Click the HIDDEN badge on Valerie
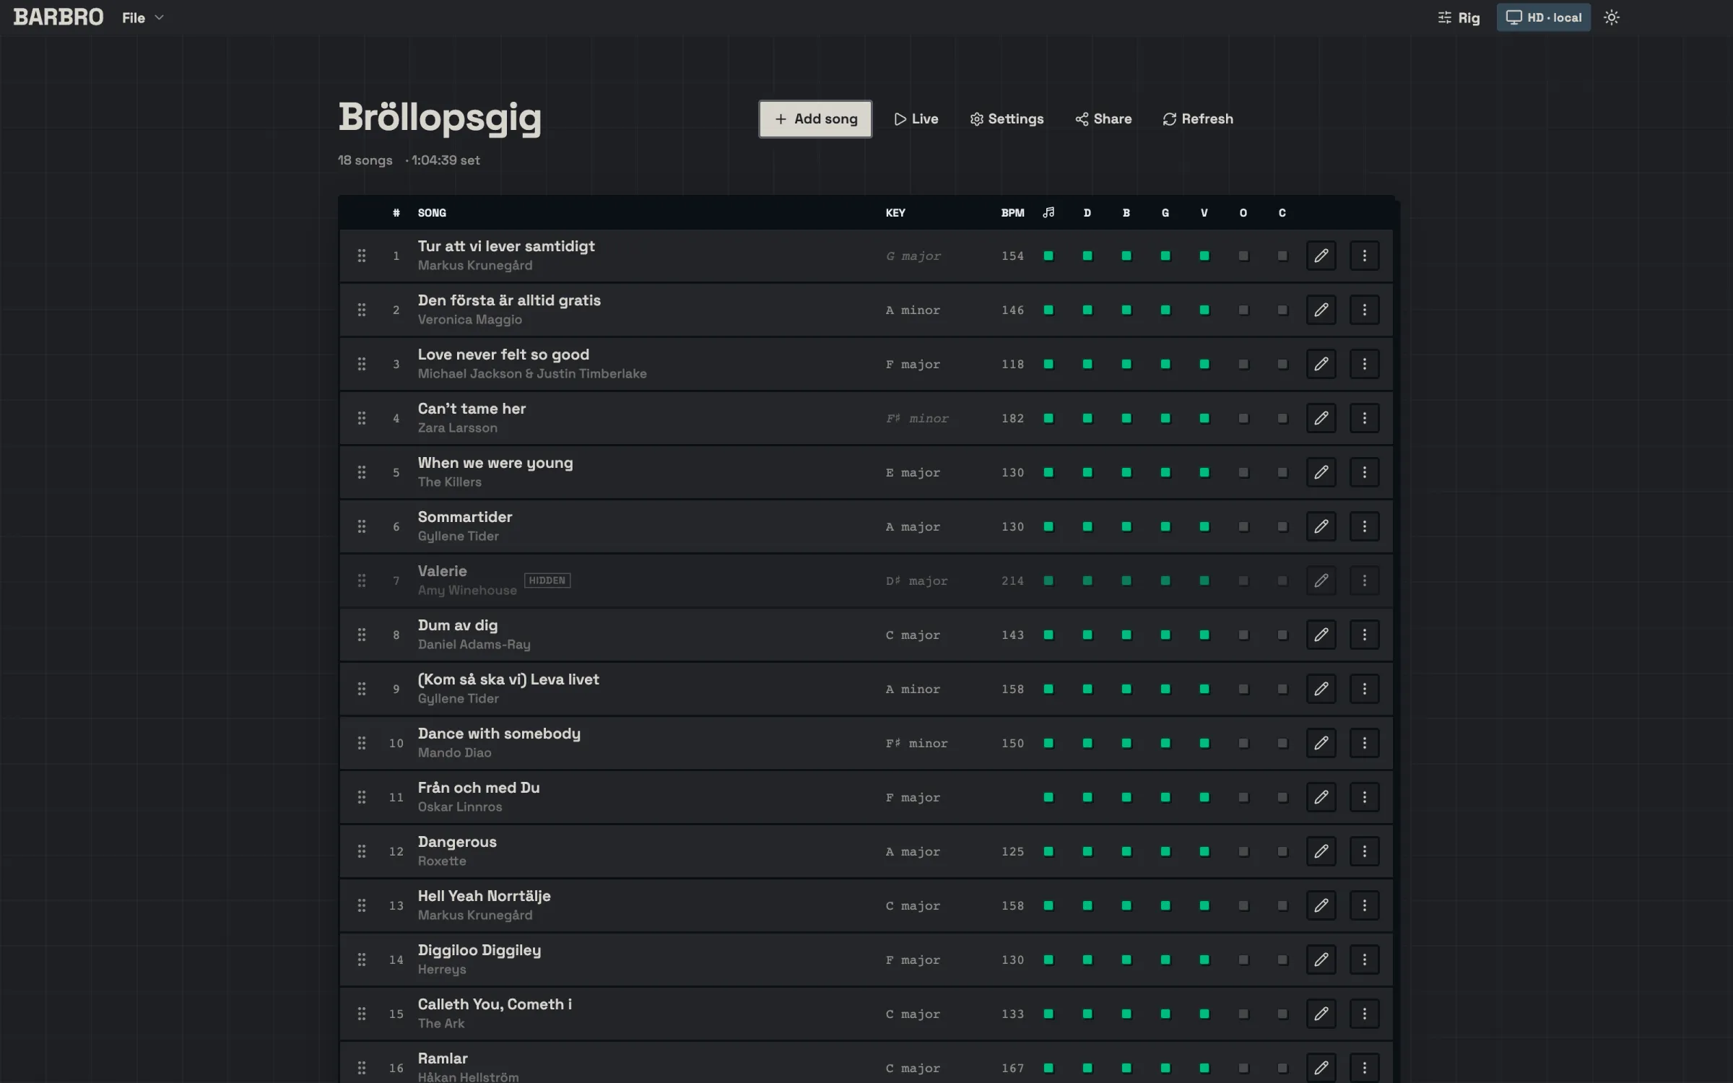Viewport: 1733px width, 1083px height. [547, 580]
